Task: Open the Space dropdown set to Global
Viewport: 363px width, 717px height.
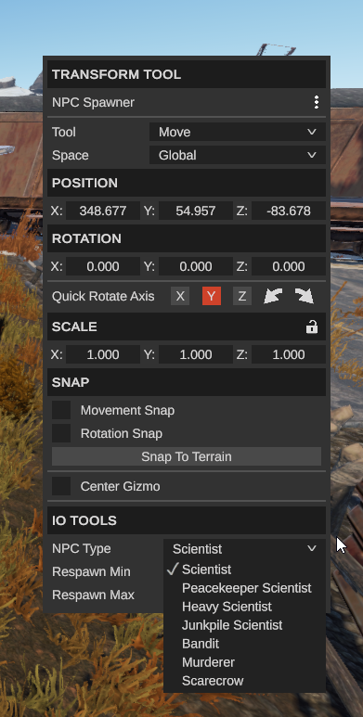Action: pos(238,156)
